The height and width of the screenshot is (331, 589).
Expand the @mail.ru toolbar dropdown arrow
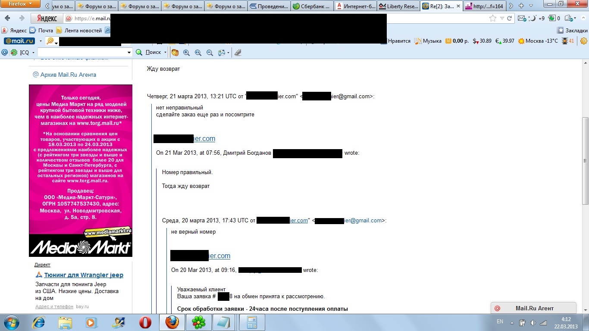[41, 41]
